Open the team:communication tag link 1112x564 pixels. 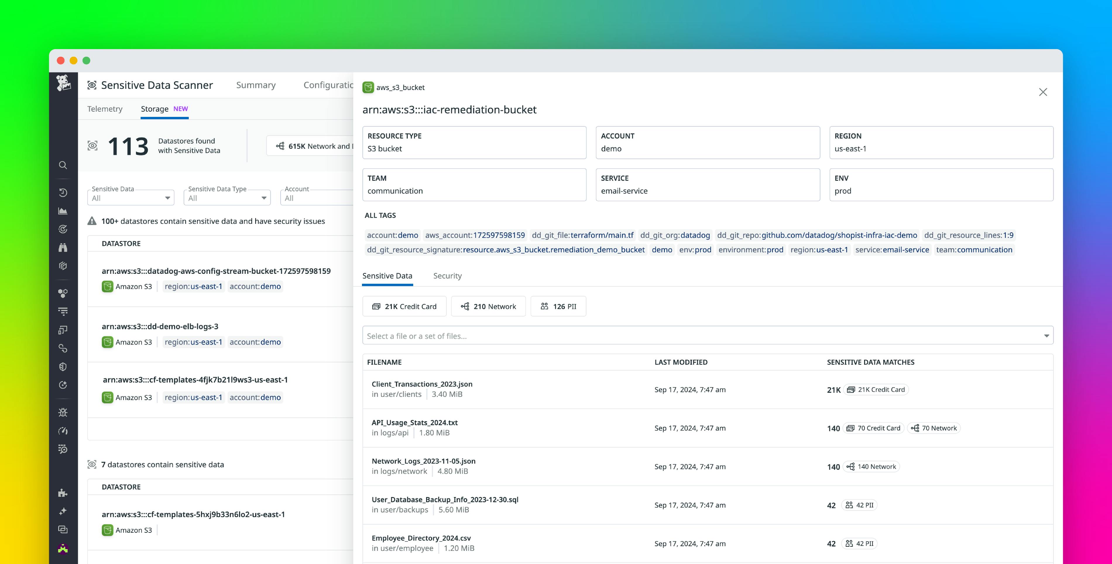[974, 250]
